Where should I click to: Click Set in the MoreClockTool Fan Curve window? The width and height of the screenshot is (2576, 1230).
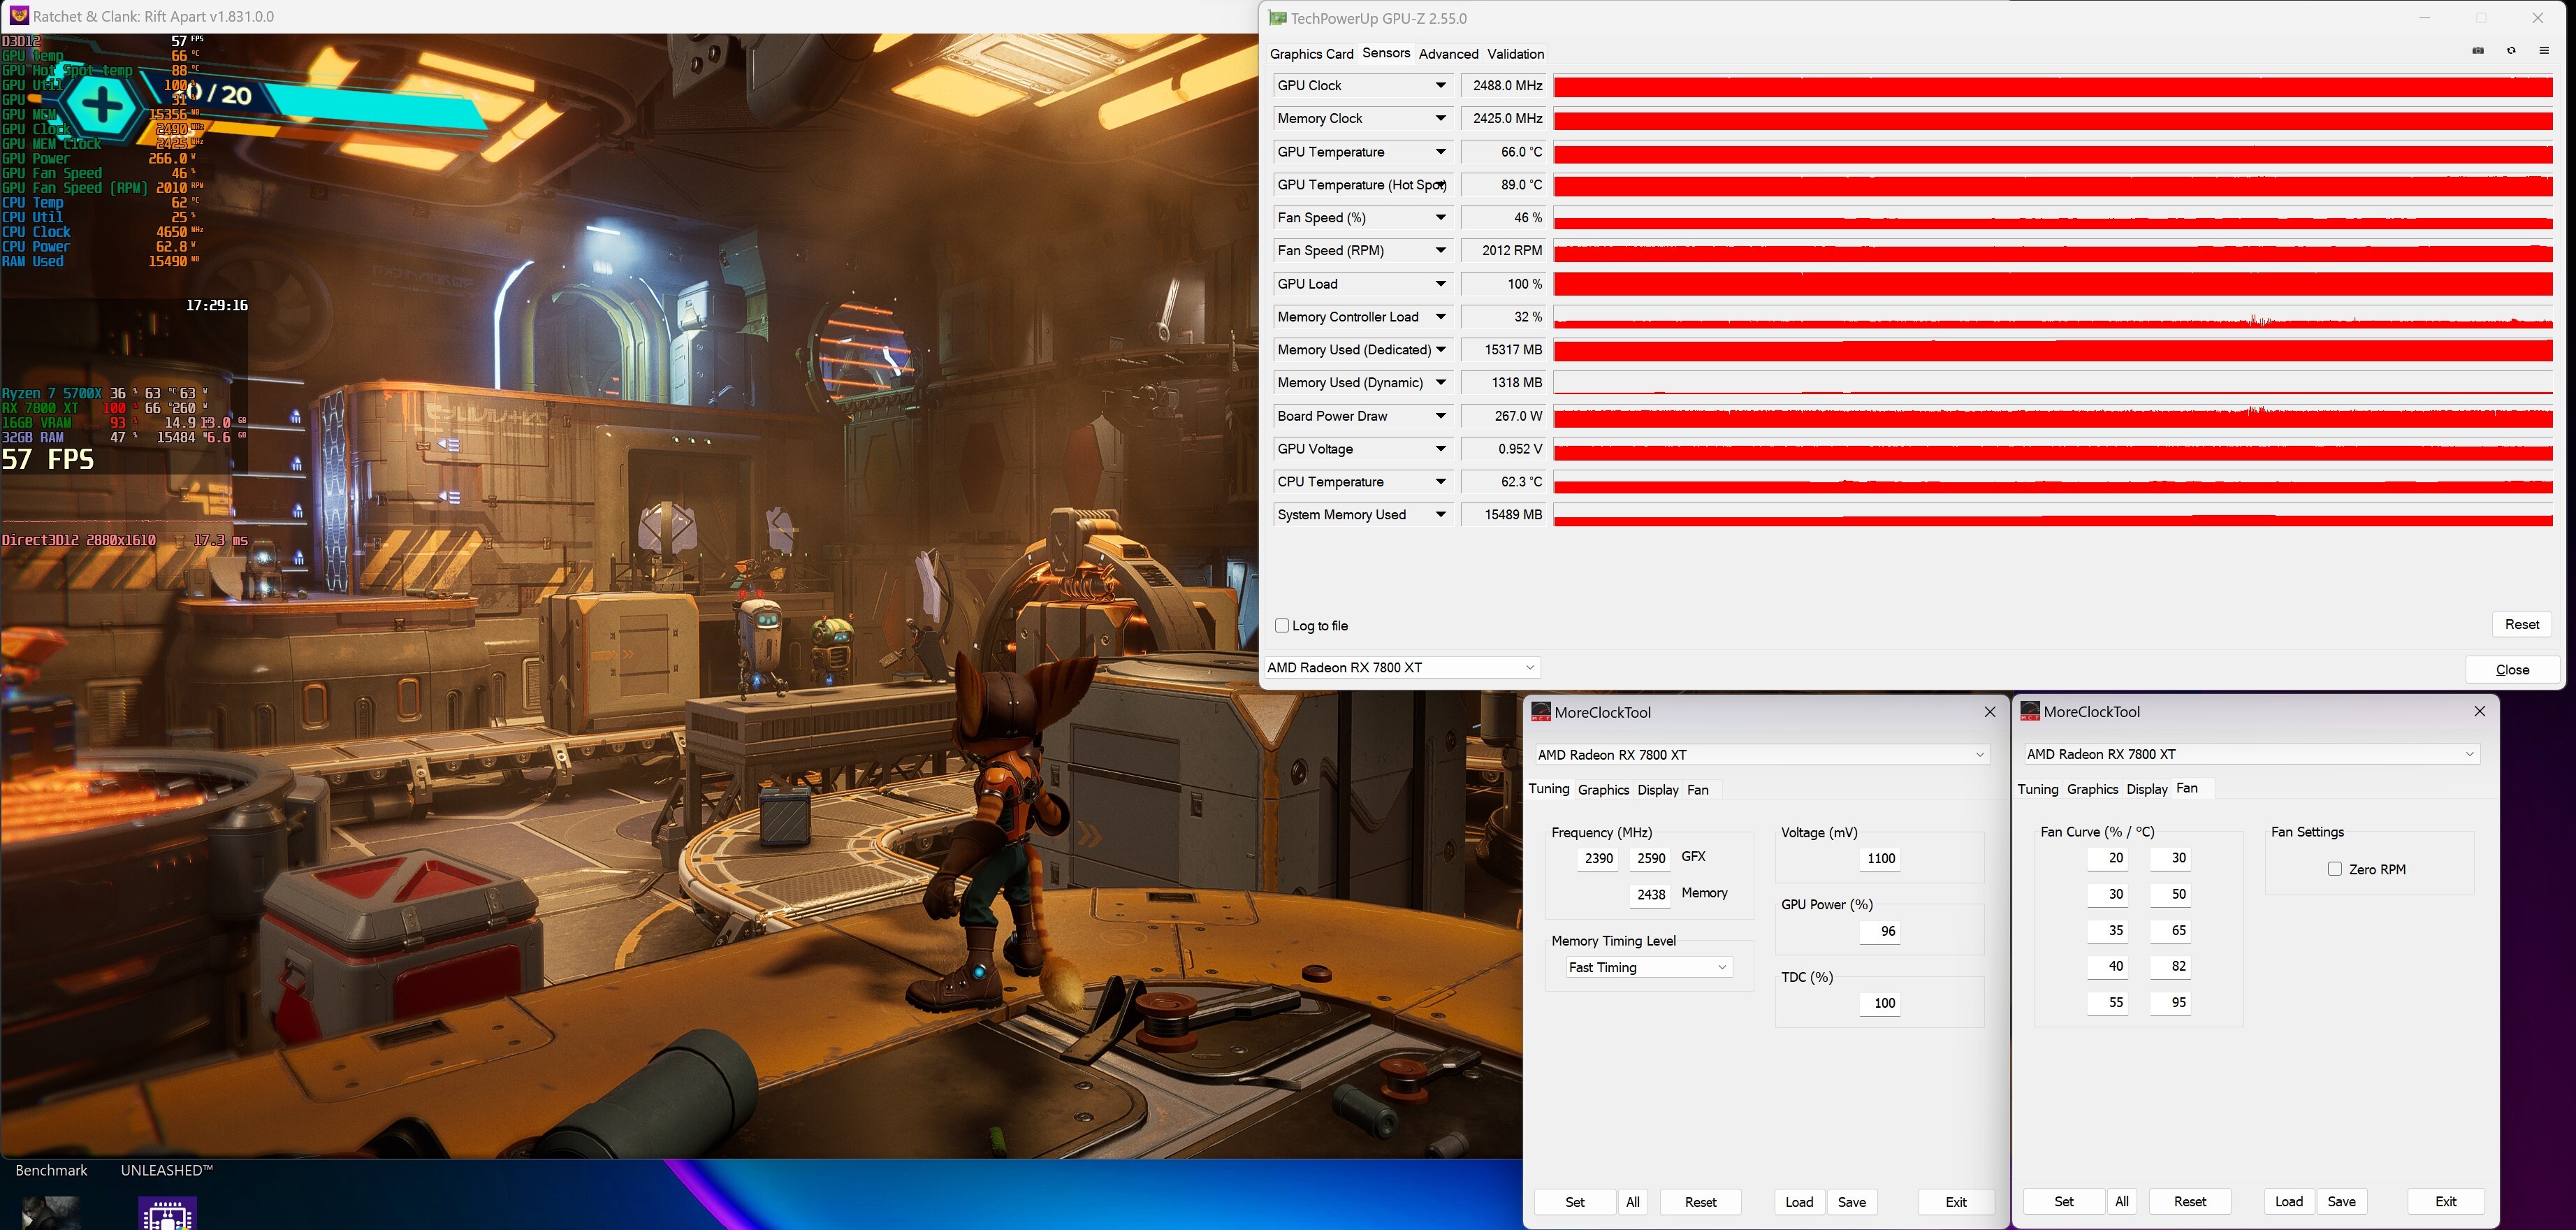(x=2064, y=1201)
